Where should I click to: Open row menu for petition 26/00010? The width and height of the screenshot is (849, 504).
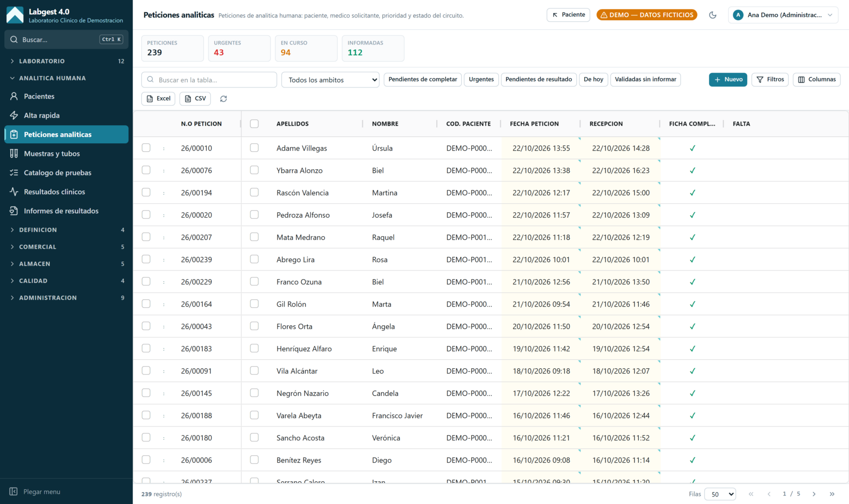[x=163, y=149]
